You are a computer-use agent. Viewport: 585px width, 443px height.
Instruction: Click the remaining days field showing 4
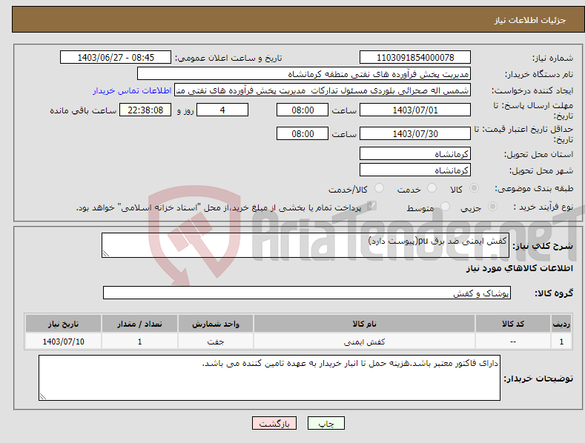[x=222, y=110]
